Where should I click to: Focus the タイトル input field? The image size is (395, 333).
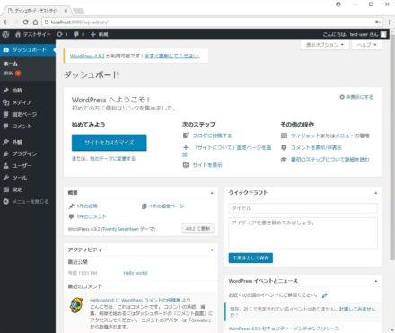303,208
